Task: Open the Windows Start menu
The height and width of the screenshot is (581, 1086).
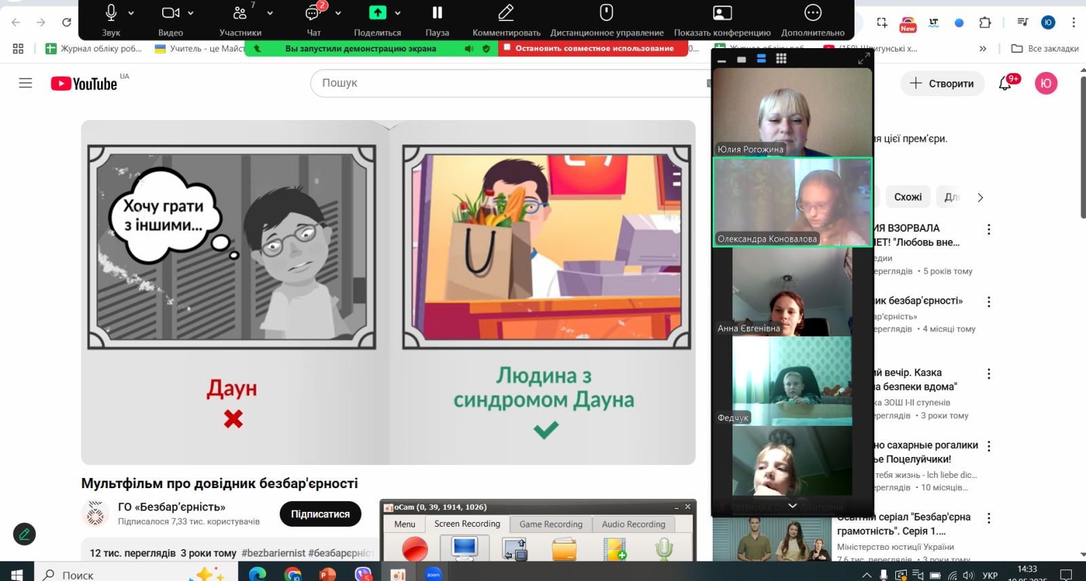Action: 16,574
